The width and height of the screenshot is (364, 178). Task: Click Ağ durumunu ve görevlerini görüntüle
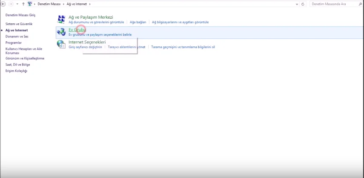pyautogui.click(x=96, y=22)
